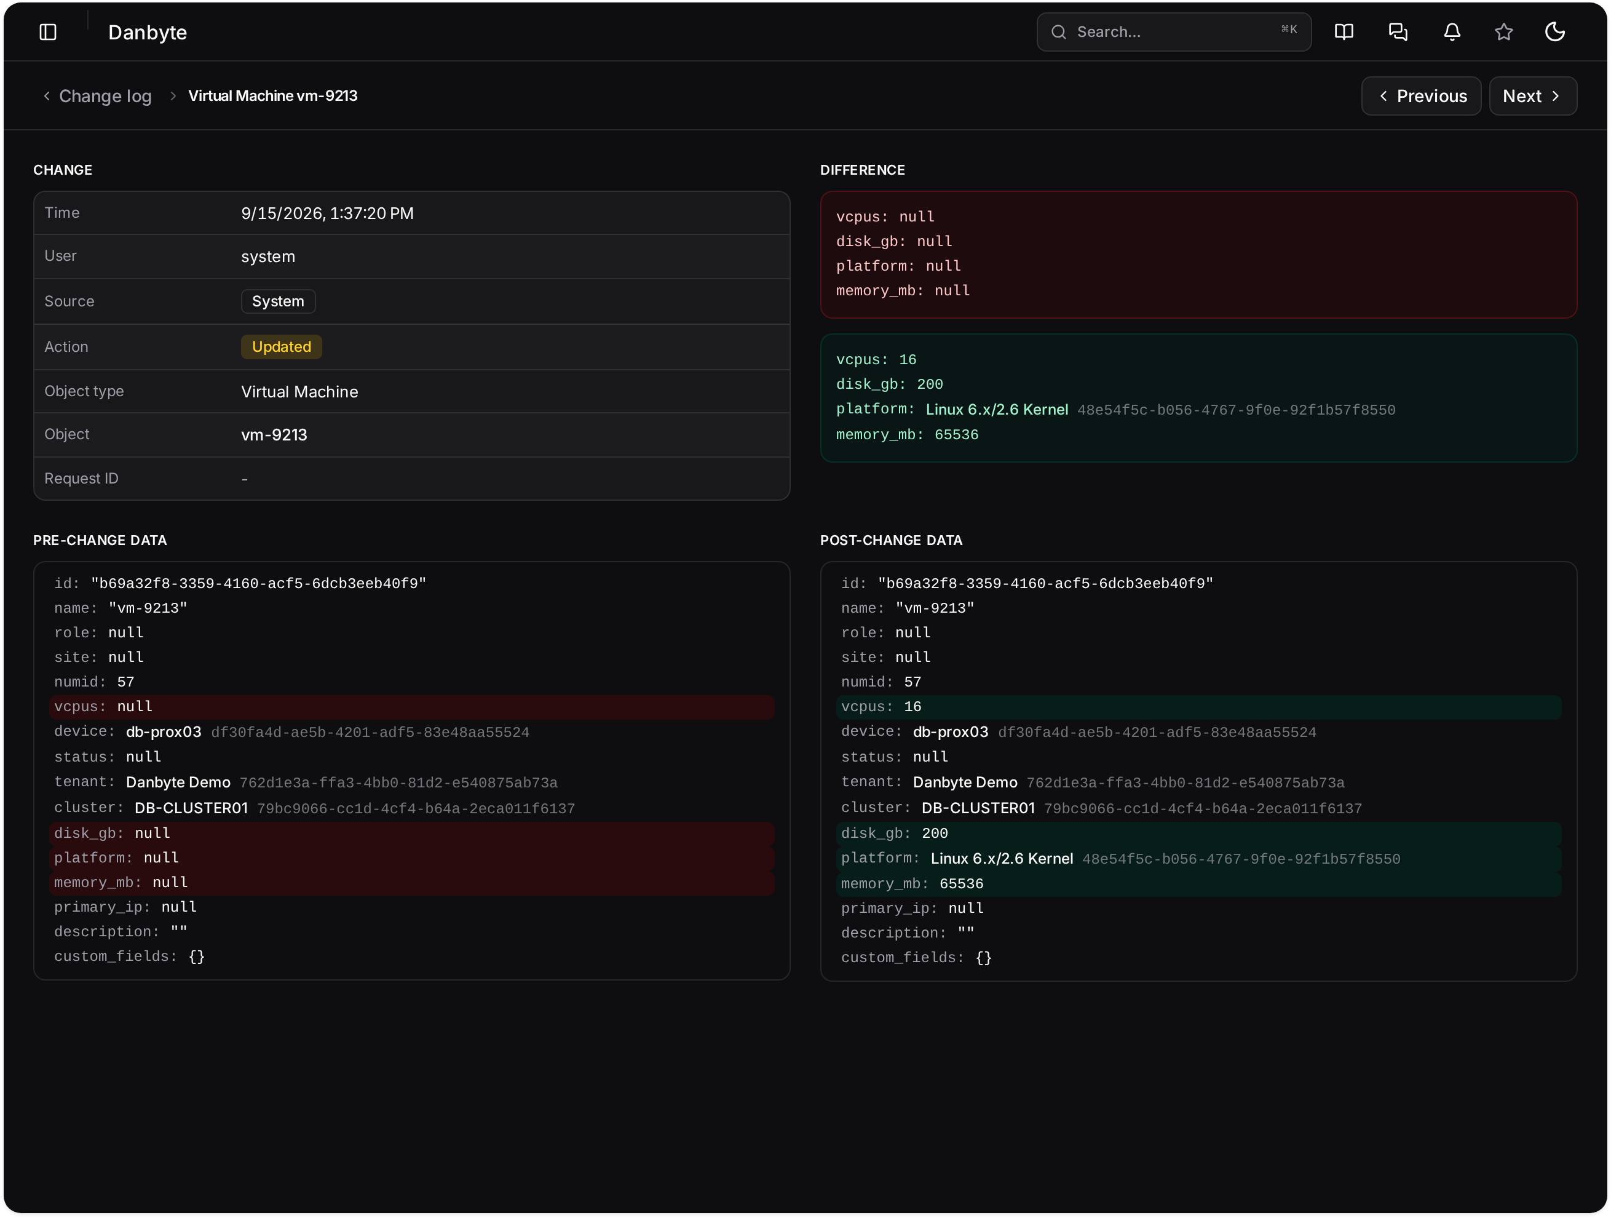Screen dimensions: 1611x1218
Task: Open DB-CLUSTER01 in post-change data
Action: pos(978,808)
